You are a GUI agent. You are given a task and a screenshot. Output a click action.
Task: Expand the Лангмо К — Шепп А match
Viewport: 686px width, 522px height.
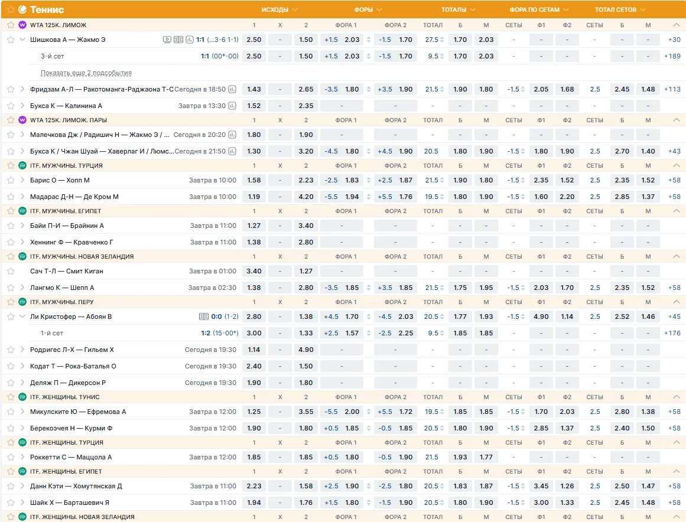point(23,288)
